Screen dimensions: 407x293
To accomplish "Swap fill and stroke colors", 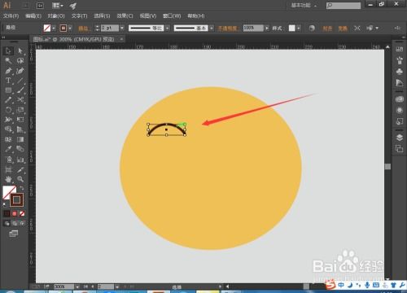I will 21,188.
